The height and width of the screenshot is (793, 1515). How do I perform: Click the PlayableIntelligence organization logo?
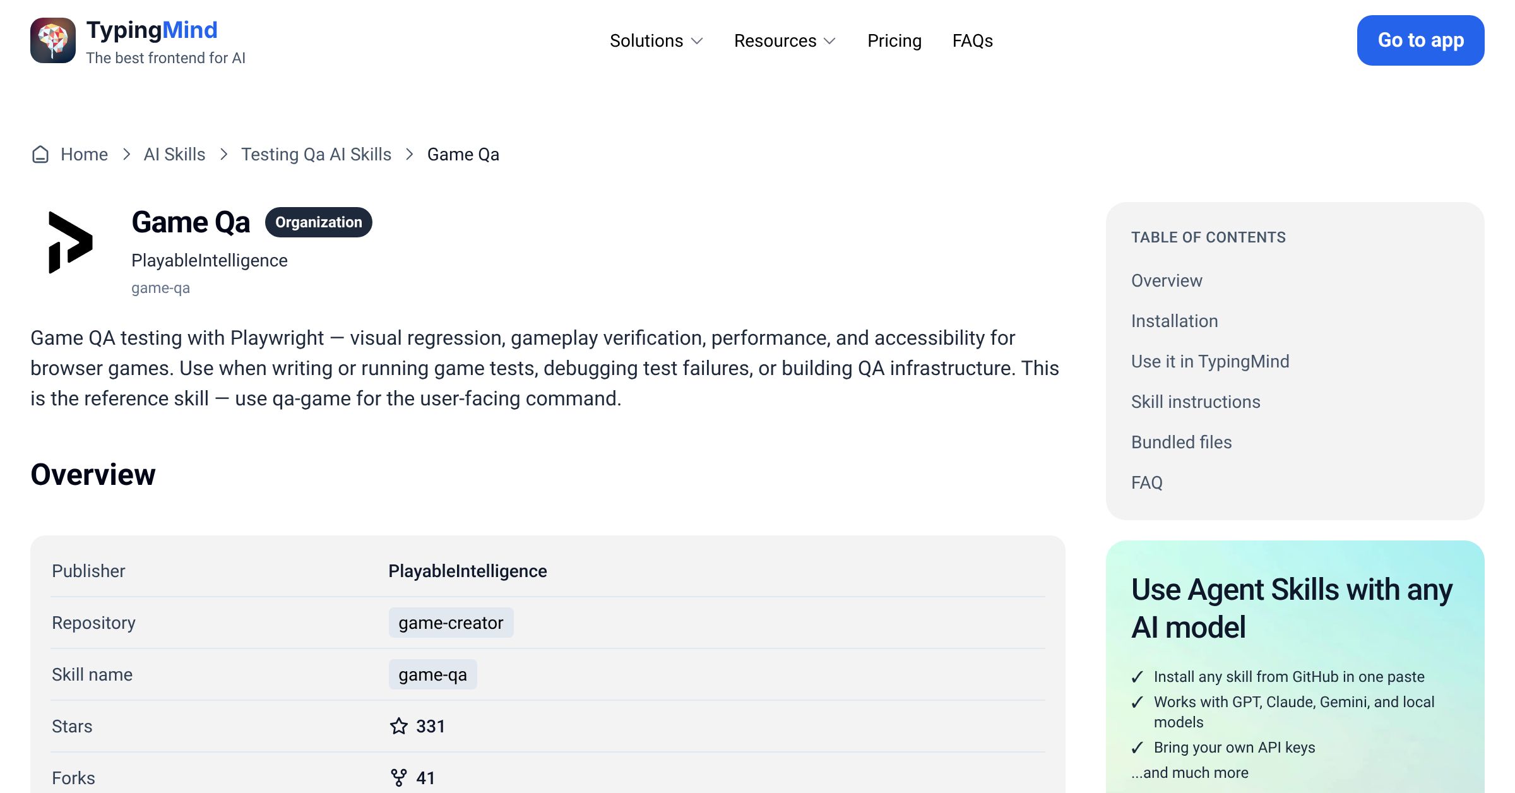tap(71, 242)
